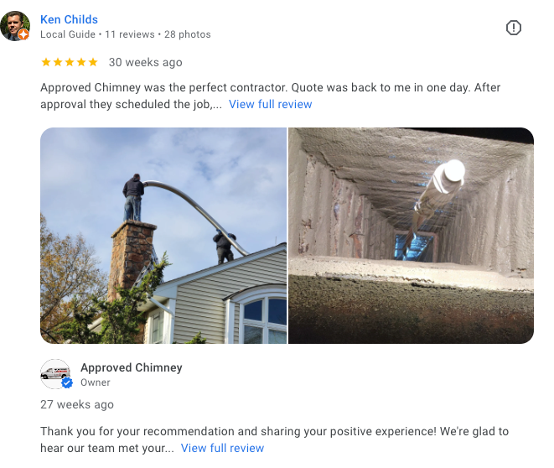Screen dimensions: 554x468
Task: Click the 27 weeks ago reply timestamp
Action: coord(77,404)
